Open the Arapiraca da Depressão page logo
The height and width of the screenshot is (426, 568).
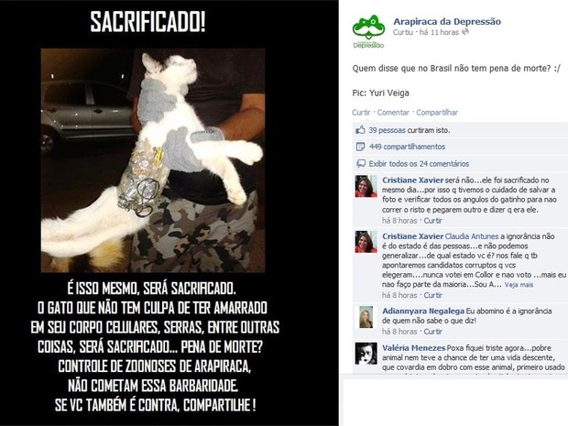tap(368, 31)
